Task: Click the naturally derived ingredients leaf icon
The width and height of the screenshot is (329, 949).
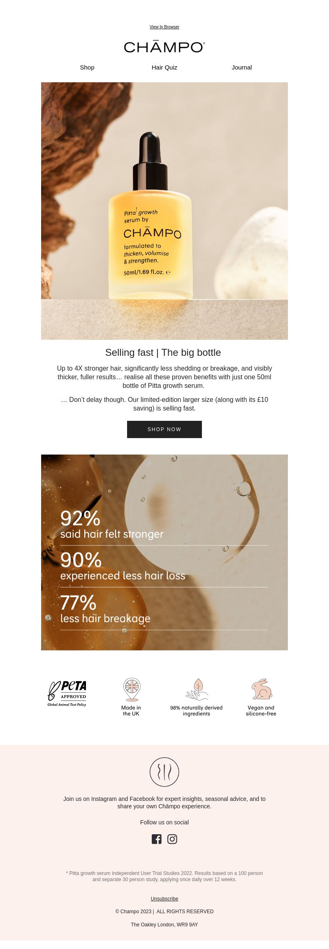Action: tap(197, 689)
